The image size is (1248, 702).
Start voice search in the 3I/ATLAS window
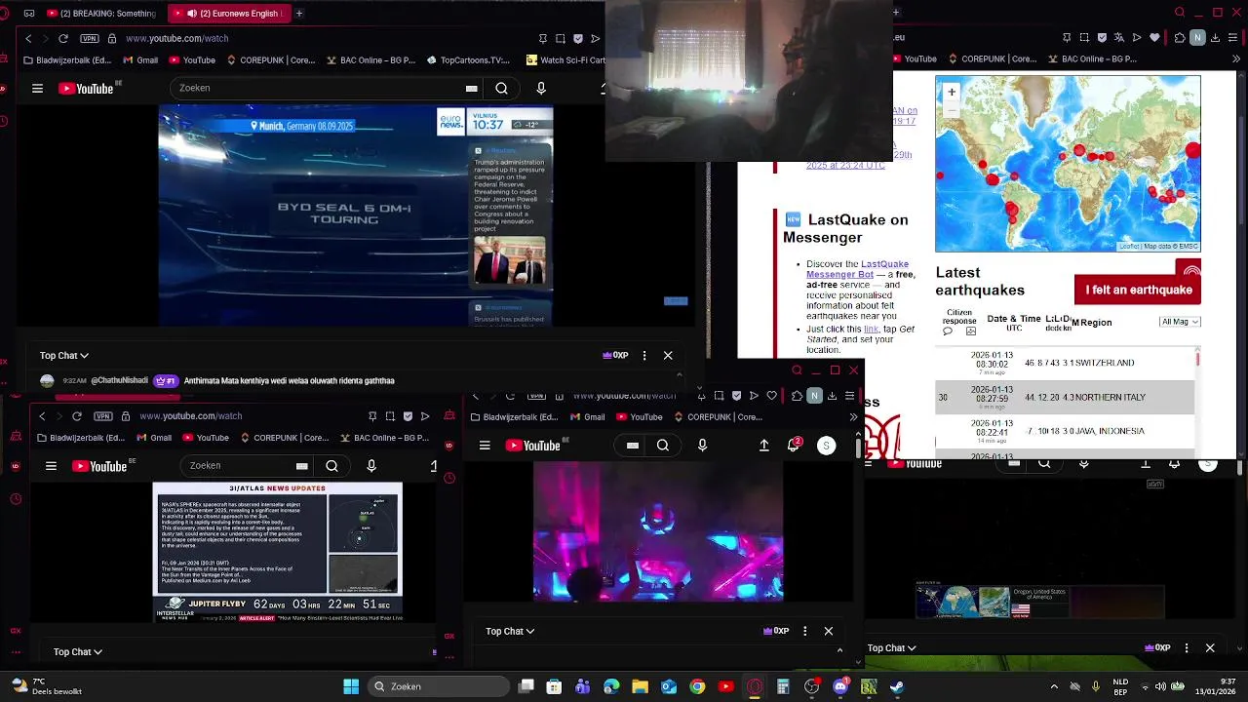tap(371, 466)
